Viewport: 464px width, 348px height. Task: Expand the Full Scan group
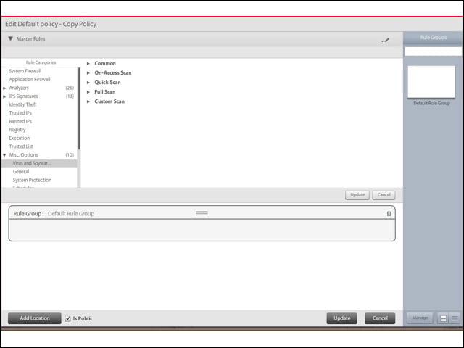point(88,92)
